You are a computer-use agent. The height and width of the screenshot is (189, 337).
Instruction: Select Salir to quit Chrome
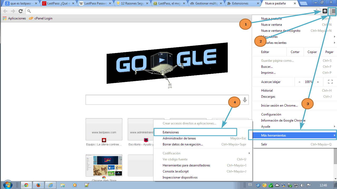click(x=294, y=144)
